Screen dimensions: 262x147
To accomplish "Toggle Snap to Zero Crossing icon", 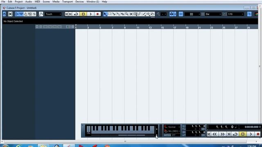I will tap(158, 14).
